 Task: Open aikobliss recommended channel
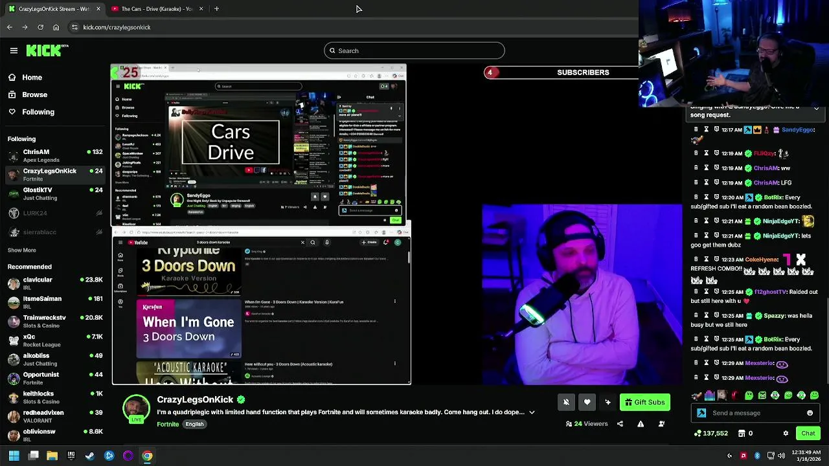[x=54, y=359]
